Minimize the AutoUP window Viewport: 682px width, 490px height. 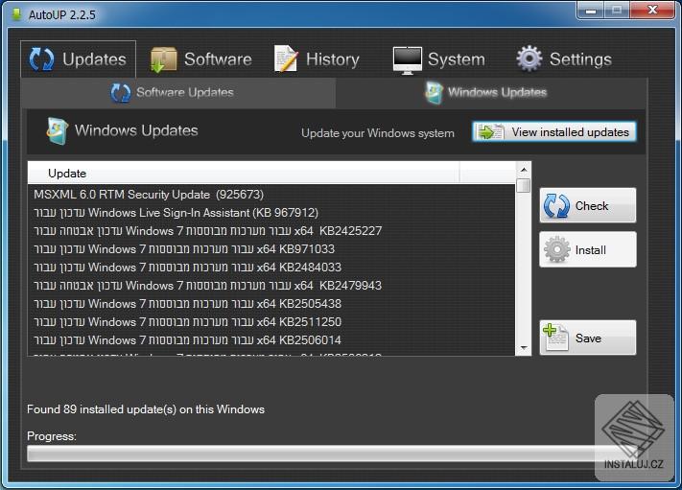(590, 11)
